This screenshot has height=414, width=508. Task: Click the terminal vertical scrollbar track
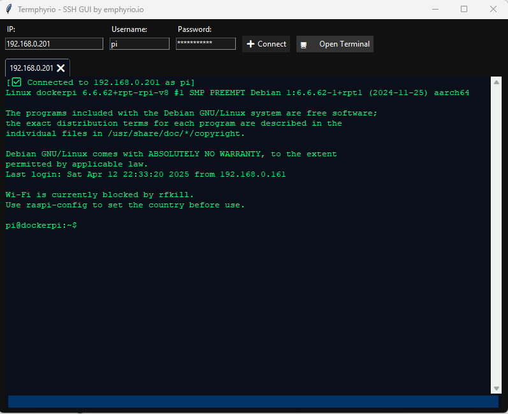497,235
